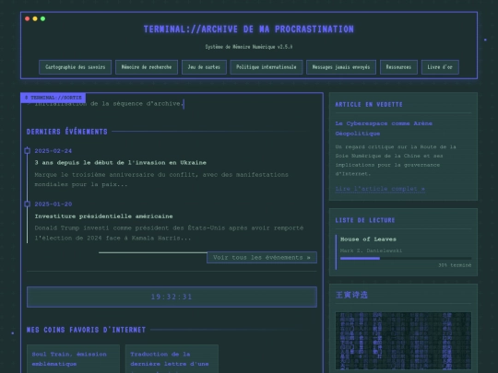Click the '30% terminé' label

pos(455,265)
